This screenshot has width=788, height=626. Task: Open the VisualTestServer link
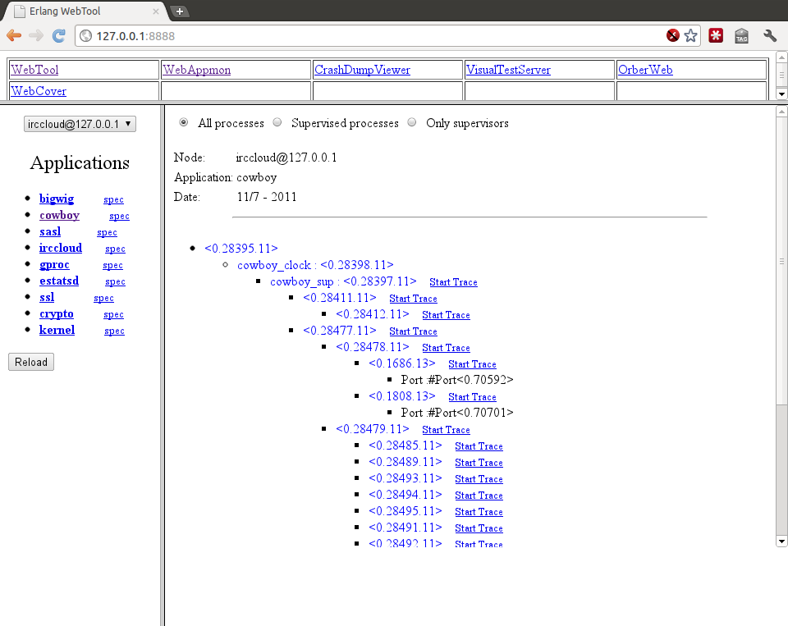pos(508,70)
